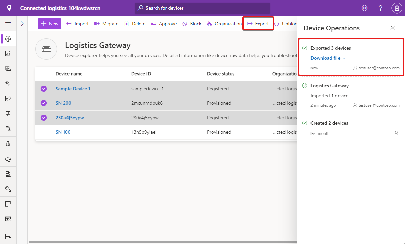This screenshot has height=244, width=405.
Task: Deselect the SN 200 row checkbox
Action: [x=44, y=103]
